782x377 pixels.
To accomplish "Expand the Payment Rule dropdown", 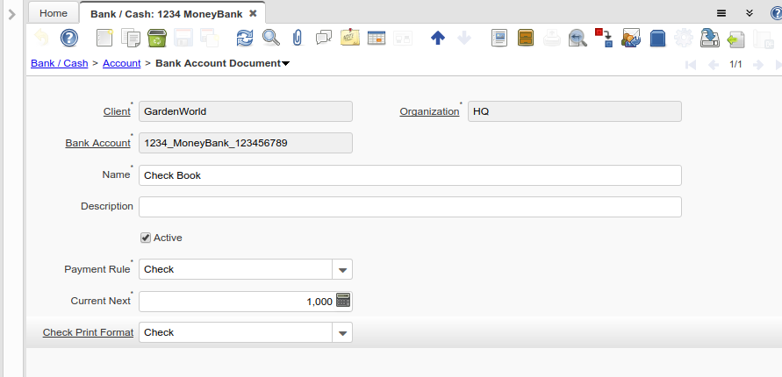I will [342, 269].
